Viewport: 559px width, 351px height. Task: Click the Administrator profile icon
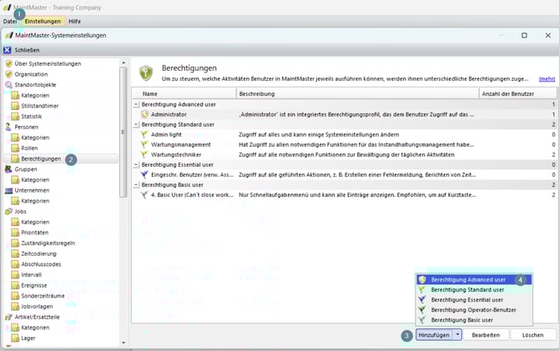[144, 114]
